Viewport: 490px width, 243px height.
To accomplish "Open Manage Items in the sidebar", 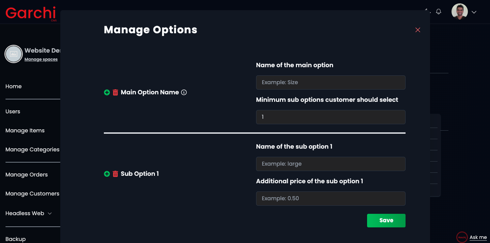I will [25, 131].
